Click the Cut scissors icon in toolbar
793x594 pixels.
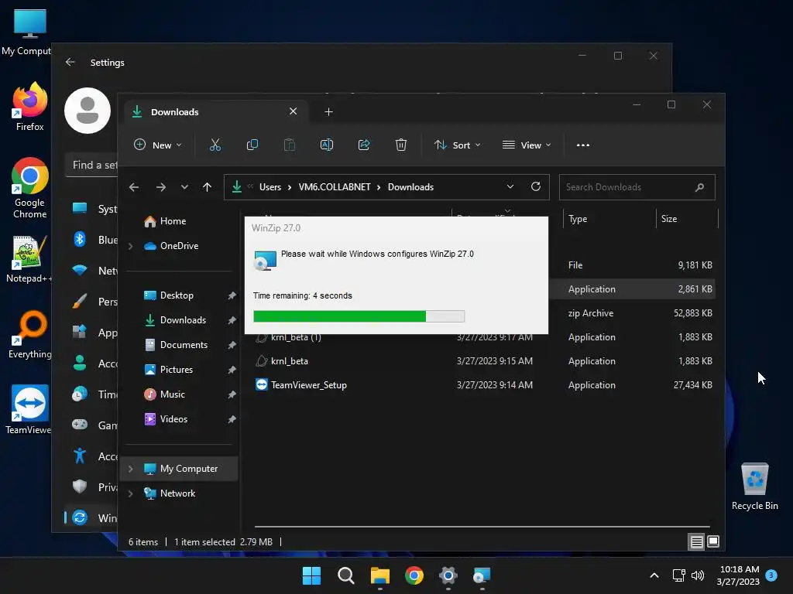click(215, 145)
